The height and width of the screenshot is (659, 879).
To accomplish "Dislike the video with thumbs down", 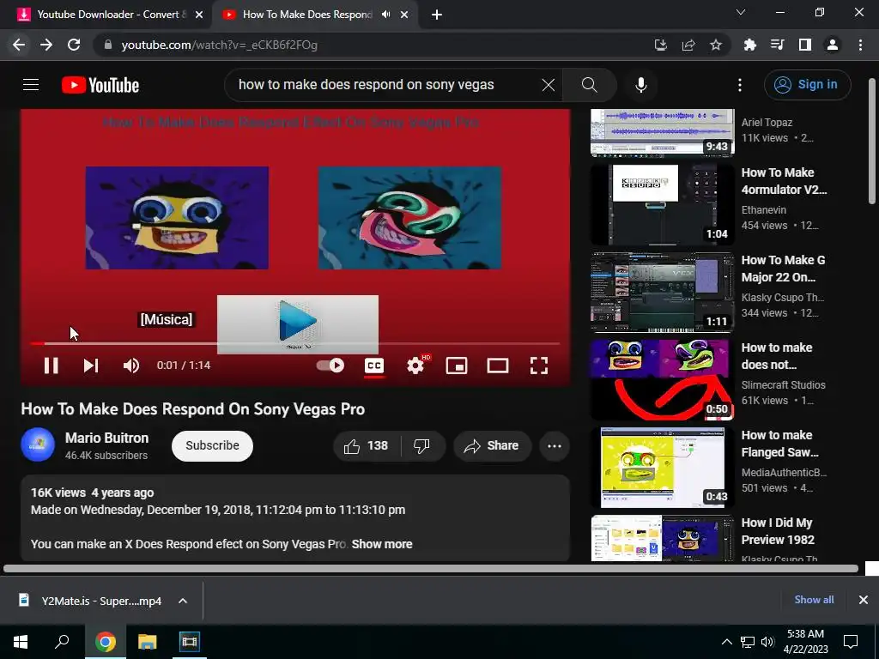I will 422,445.
